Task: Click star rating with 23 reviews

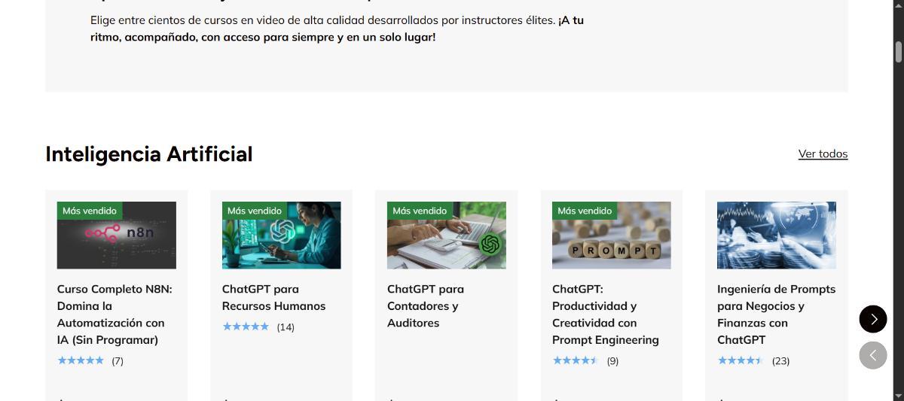Action: 741,360
